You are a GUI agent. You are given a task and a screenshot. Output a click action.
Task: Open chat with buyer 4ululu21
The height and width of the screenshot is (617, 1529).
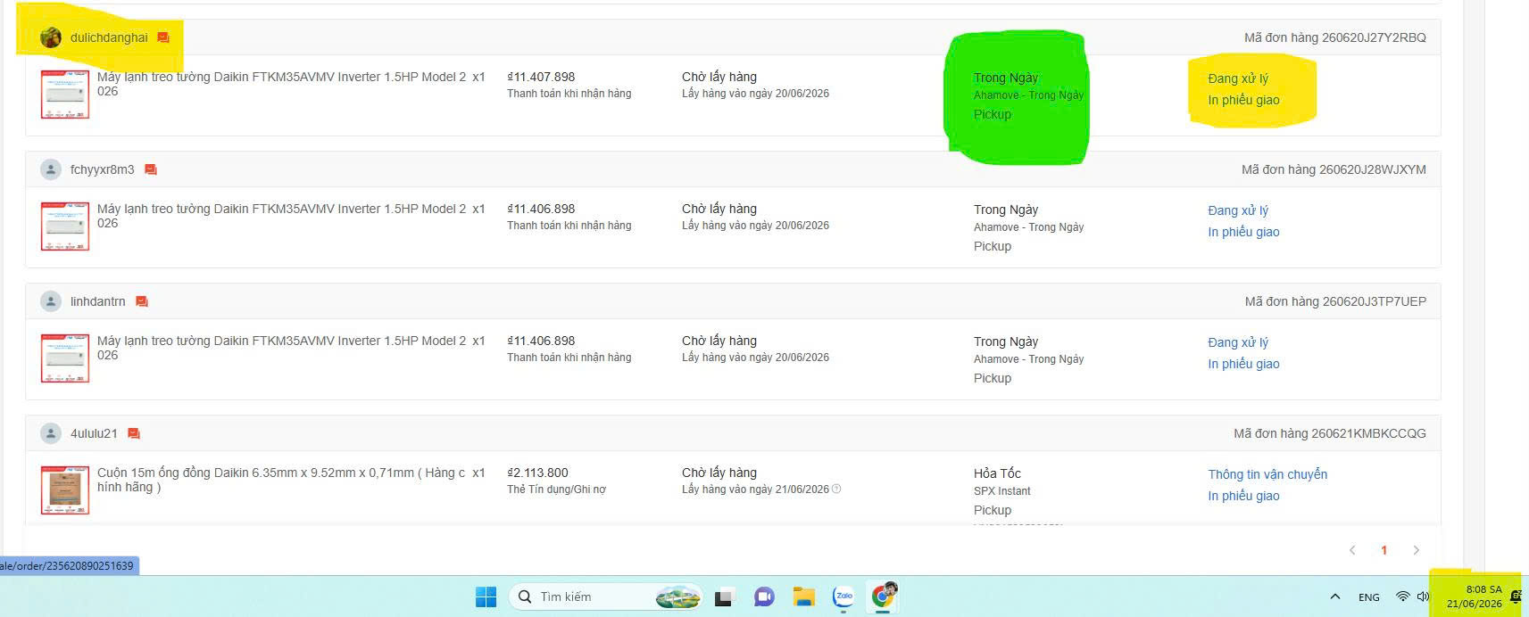click(x=134, y=433)
